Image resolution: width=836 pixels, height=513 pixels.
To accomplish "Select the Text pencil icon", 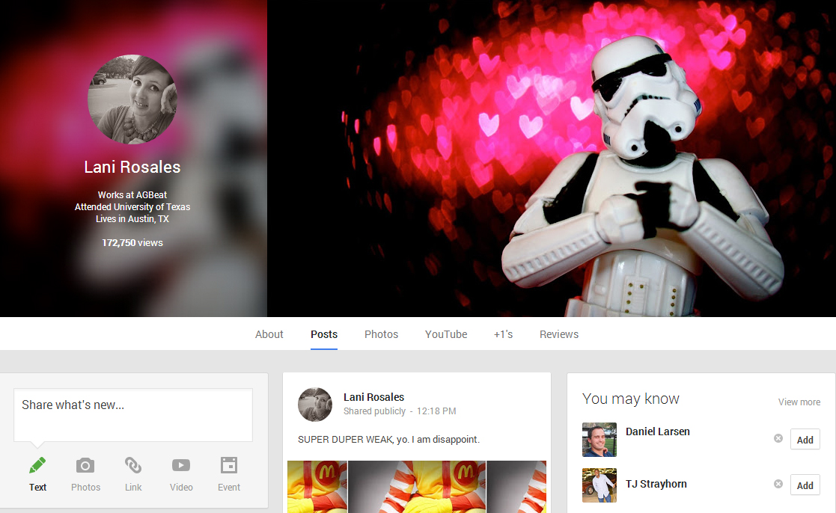I will click(x=37, y=466).
